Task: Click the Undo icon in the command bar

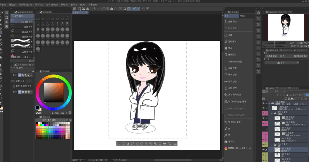Action: click(x=95, y=9)
